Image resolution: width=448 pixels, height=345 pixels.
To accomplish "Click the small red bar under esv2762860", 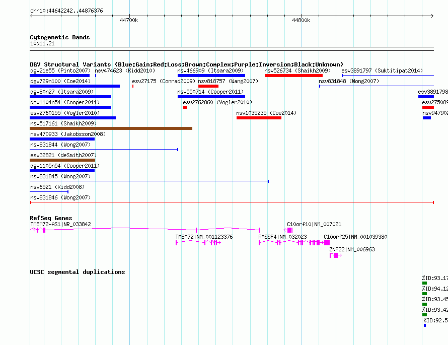I will point(185,107).
